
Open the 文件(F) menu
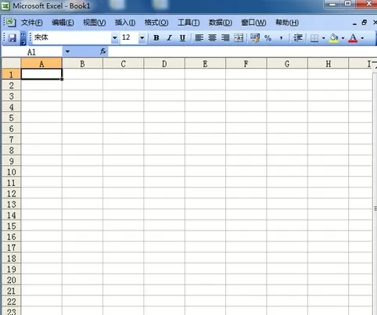point(32,23)
